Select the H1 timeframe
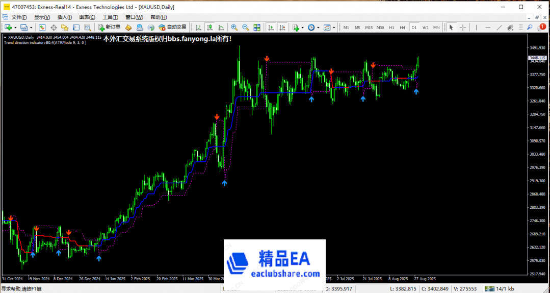Image resolution: width=550 pixels, height=293 pixels. tap(391, 28)
